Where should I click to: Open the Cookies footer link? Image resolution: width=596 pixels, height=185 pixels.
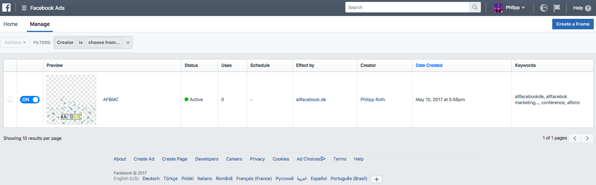281,159
